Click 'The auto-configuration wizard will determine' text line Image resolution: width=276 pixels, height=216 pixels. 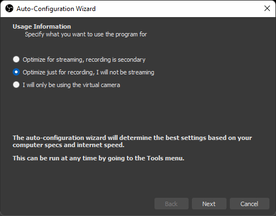(133, 138)
